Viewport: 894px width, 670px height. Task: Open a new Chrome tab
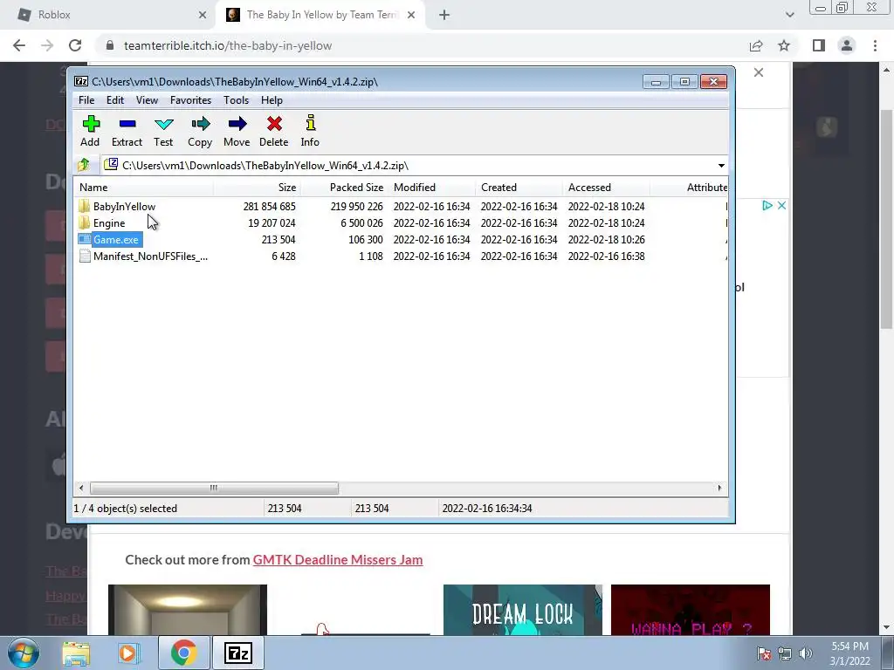tap(444, 15)
